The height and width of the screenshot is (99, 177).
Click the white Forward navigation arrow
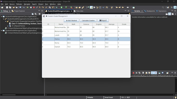(x=128, y=8)
